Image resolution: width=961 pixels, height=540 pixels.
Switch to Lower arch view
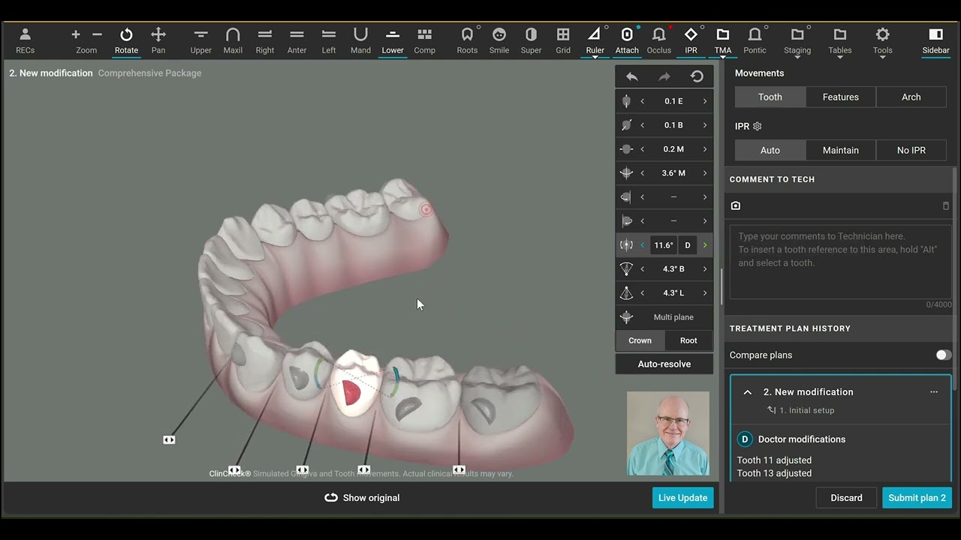coord(393,40)
